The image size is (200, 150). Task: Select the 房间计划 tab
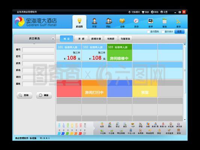tap(96, 39)
